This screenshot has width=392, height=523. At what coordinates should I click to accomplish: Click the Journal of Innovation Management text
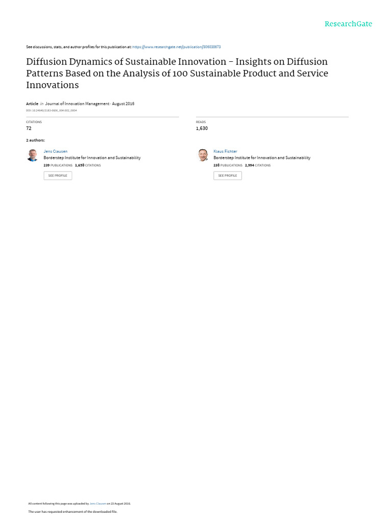[x=78, y=104]
